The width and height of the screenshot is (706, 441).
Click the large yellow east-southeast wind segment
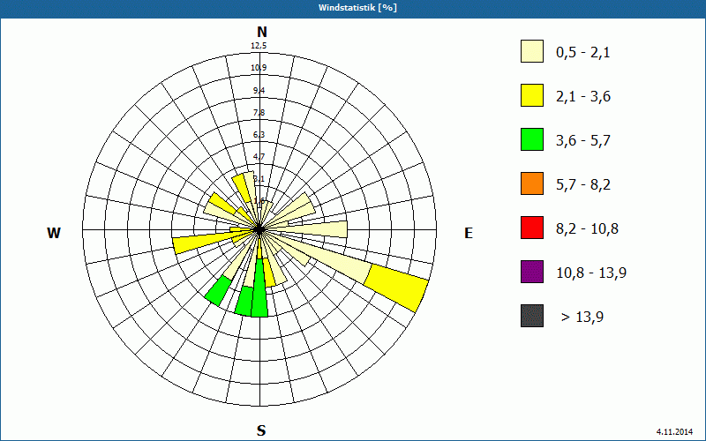(x=396, y=288)
